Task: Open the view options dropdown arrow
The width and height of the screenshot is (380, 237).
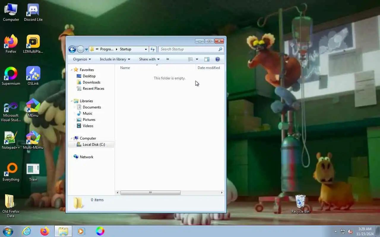Action: click(x=197, y=59)
